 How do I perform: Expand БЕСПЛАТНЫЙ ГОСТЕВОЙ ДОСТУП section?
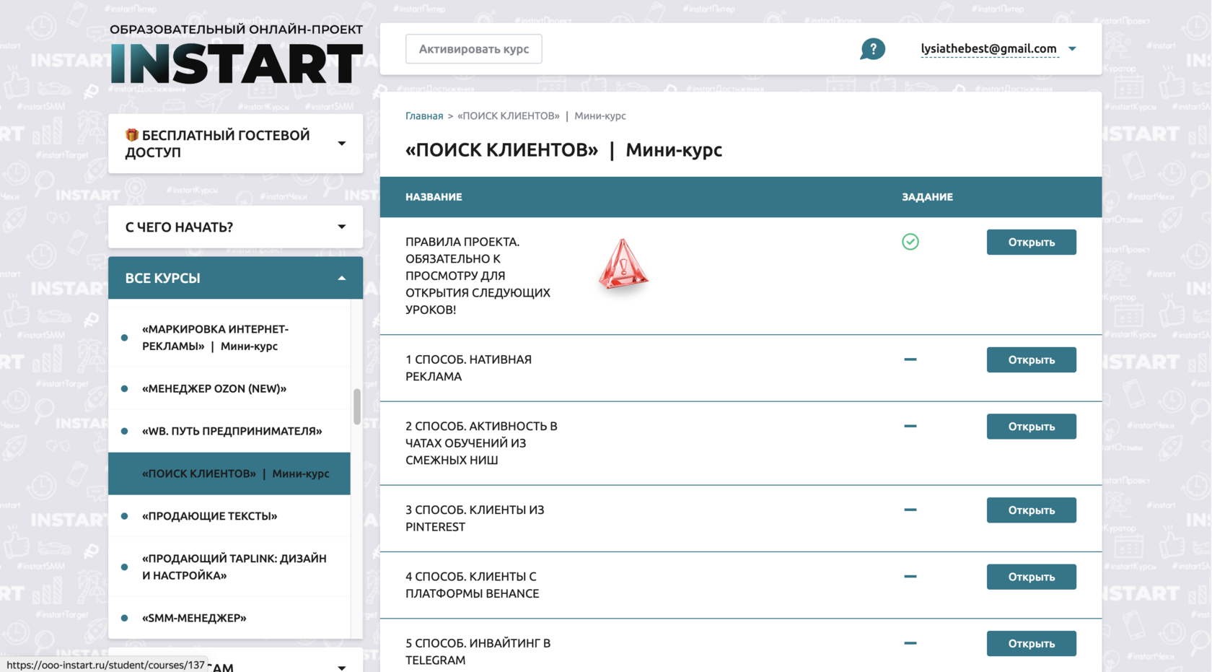tap(236, 144)
